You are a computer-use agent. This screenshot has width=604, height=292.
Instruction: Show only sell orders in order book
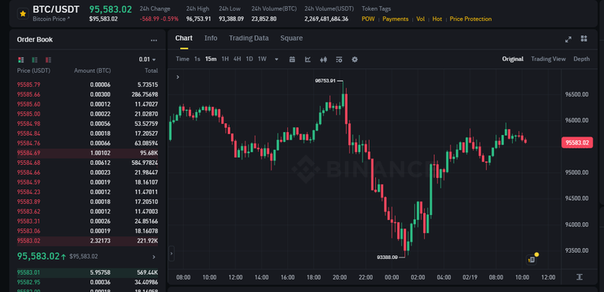click(x=48, y=60)
